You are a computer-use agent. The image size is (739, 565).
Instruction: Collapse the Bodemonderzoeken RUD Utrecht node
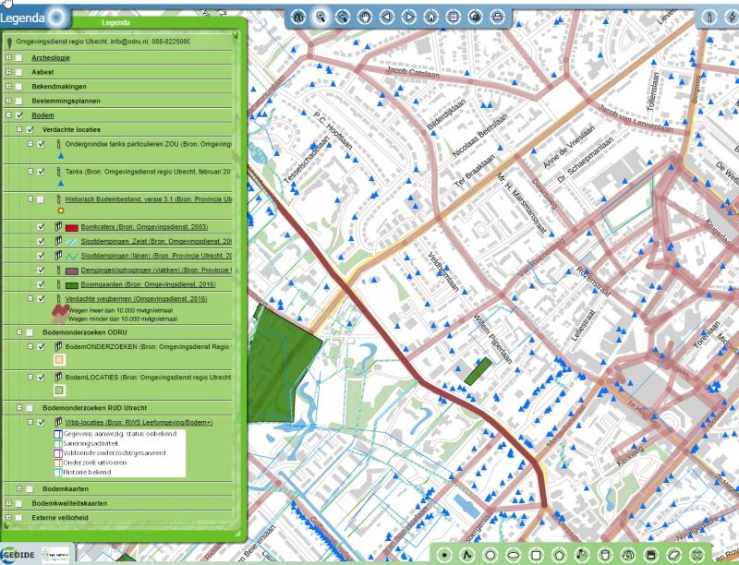tap(19, 408)
